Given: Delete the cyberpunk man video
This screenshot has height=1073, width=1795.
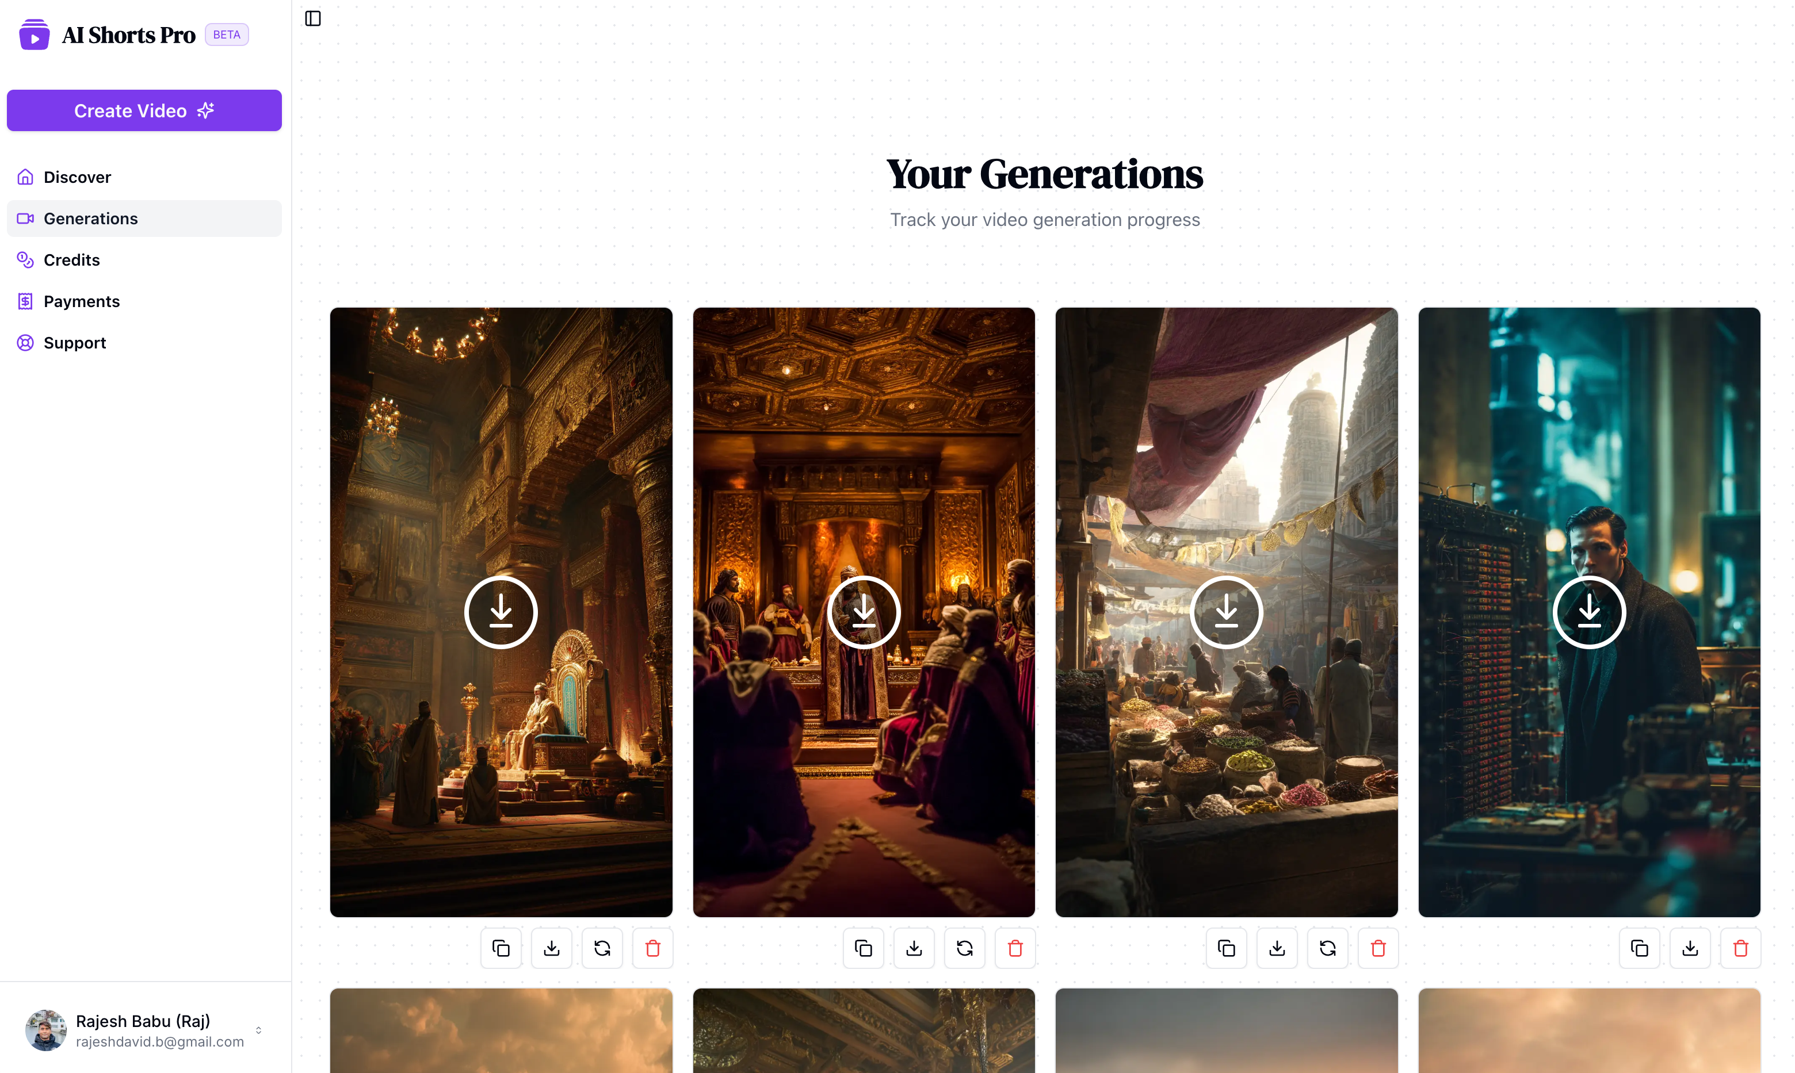Looking at the screenshot, I should (x=1740, y=948).
